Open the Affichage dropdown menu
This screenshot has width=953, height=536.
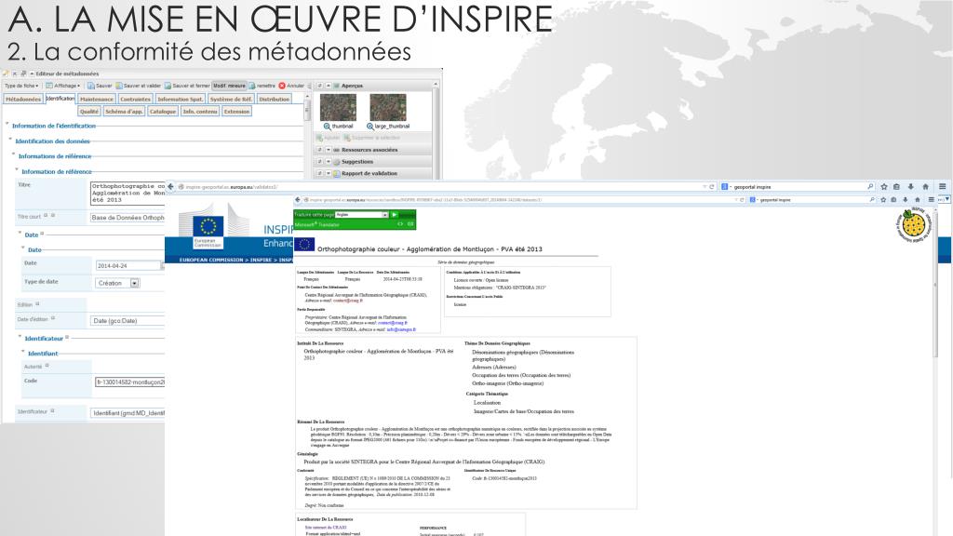[63, 86]
